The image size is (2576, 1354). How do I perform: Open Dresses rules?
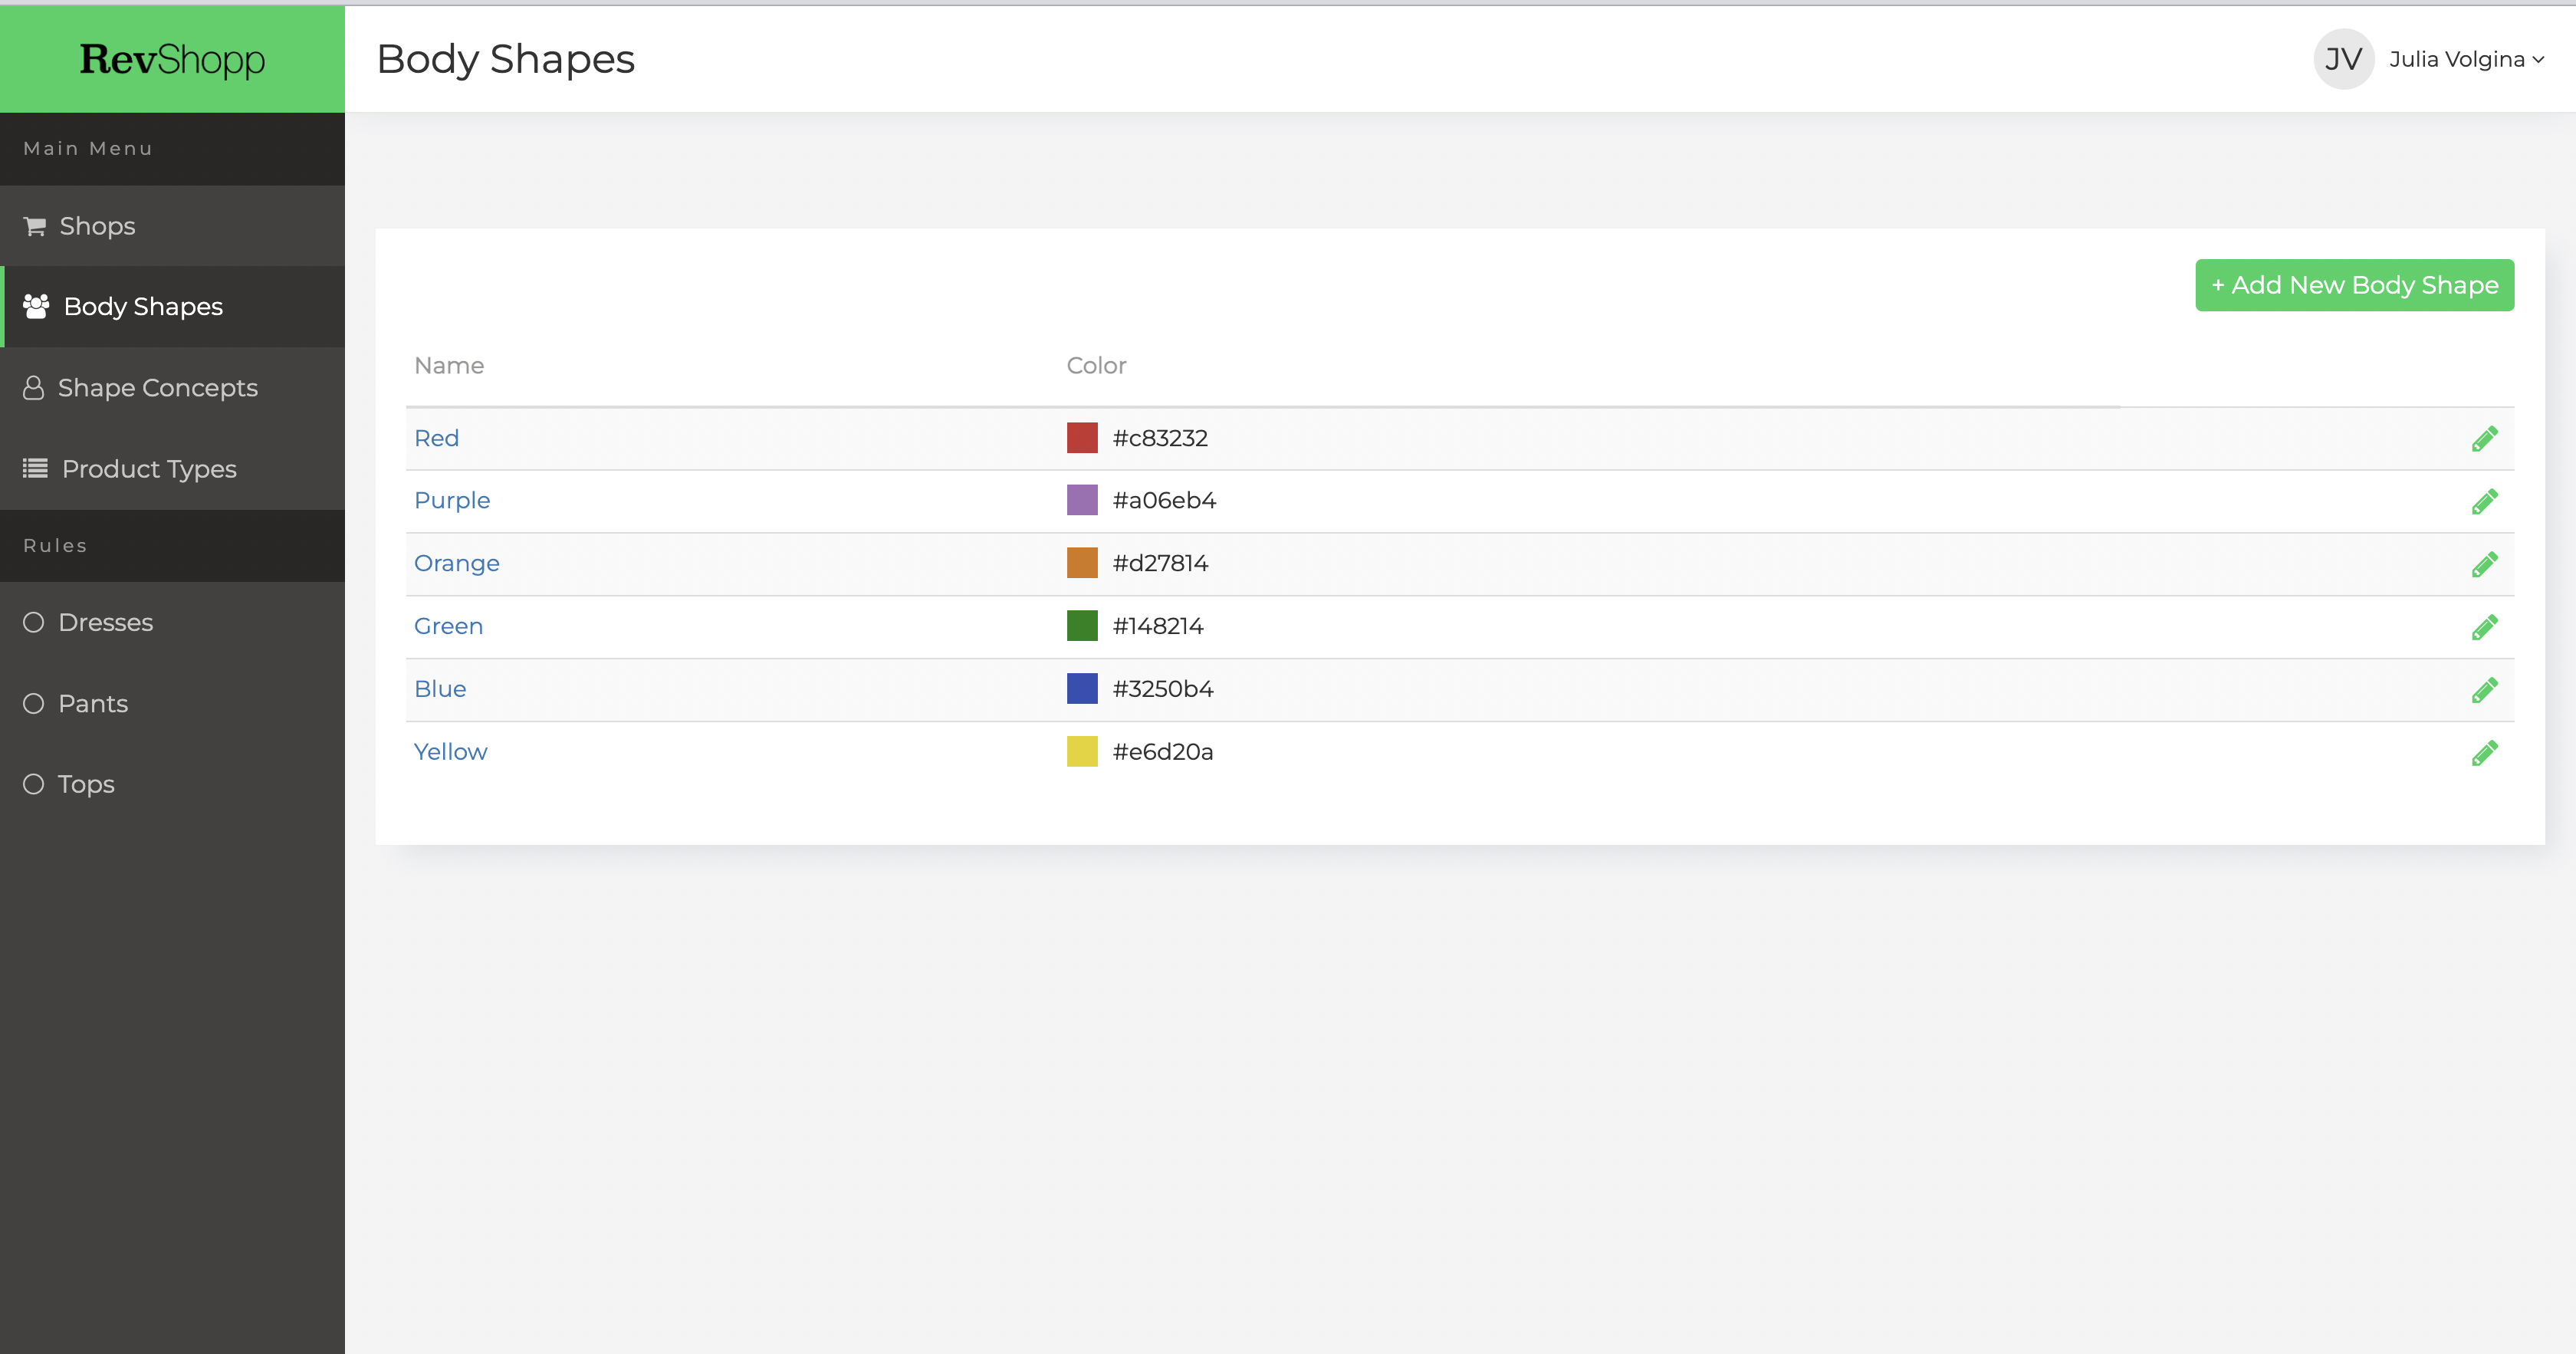point(172,622)
